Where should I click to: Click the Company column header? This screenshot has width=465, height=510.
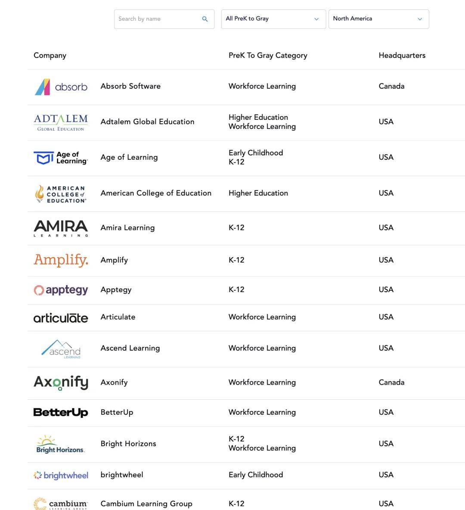(x=50, y=56)
